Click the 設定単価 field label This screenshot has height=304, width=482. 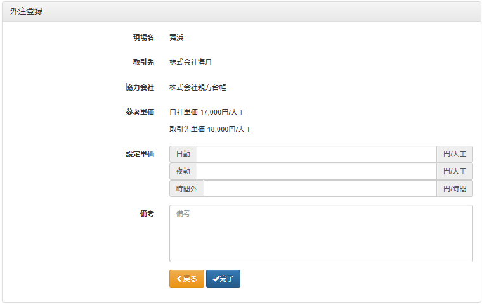point(140,154)
